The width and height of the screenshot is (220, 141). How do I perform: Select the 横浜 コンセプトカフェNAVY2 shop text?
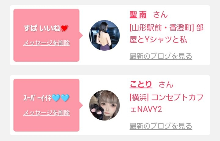pos(167,103)
